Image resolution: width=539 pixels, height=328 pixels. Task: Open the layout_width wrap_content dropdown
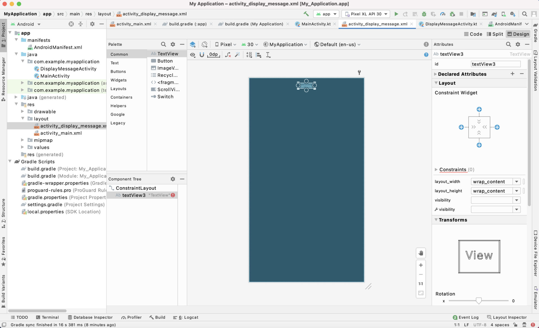(x=517, y=181)
